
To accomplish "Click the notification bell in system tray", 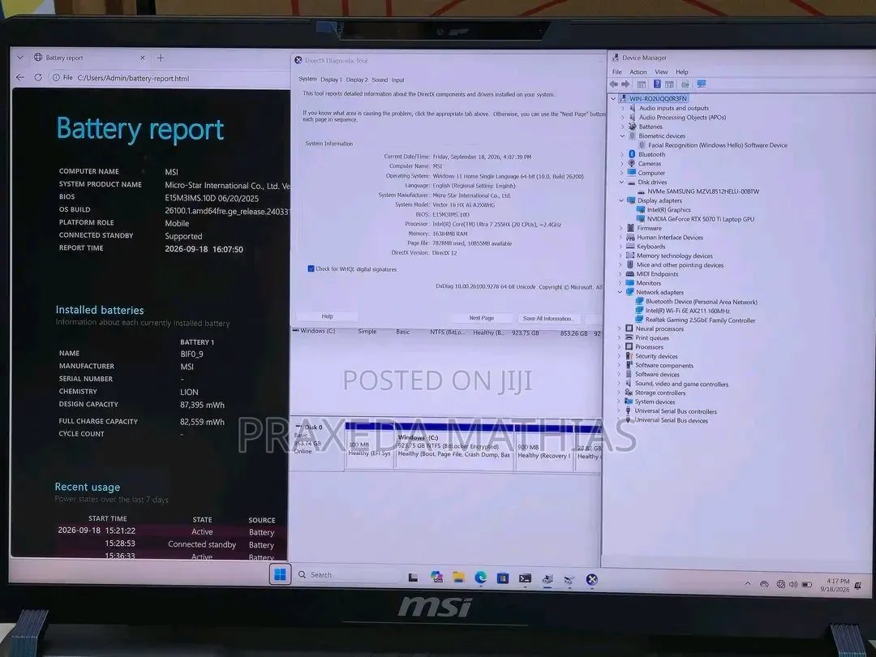I will coord(857,586).
